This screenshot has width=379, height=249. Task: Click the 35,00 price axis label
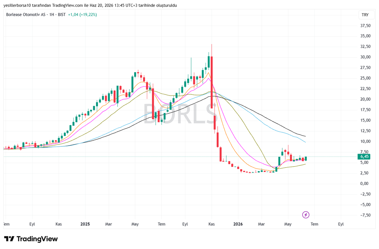point(365,36)
